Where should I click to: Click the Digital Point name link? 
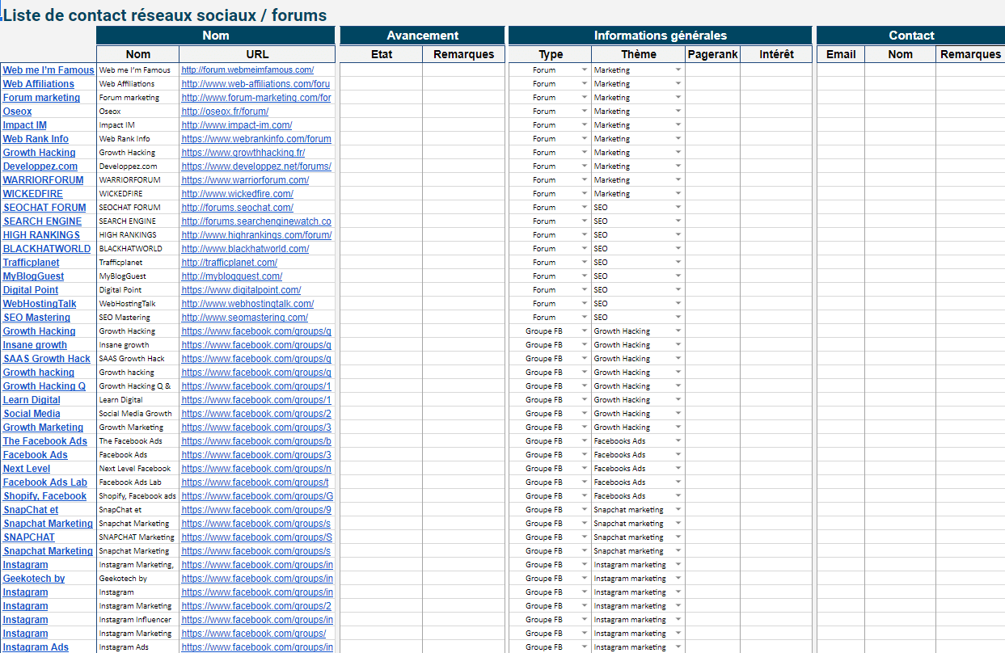coord(31,290)
